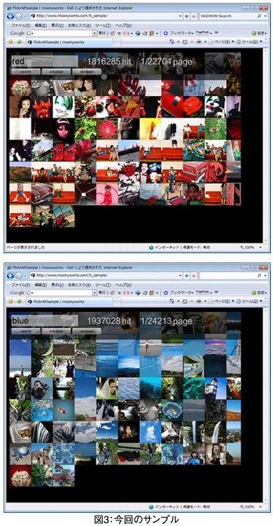
Task: Open the お気に入り menu in the blue-search window
Action: coord(79,285)
